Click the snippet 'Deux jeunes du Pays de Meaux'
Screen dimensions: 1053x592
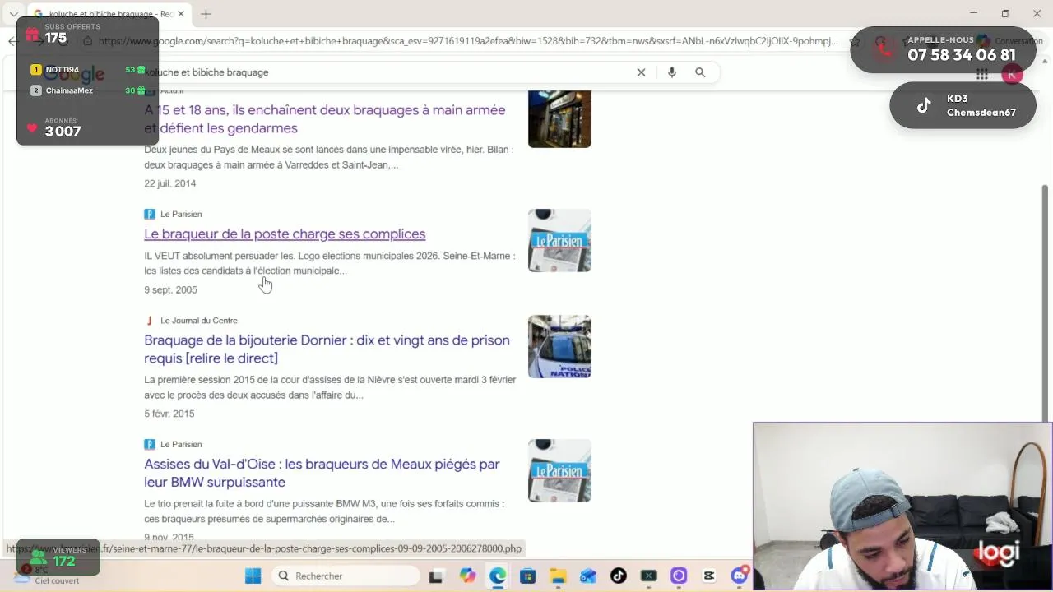(x=328, y=157)
